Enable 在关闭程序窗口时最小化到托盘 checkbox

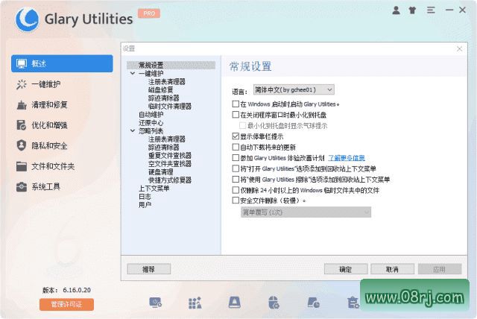[236, 115]
